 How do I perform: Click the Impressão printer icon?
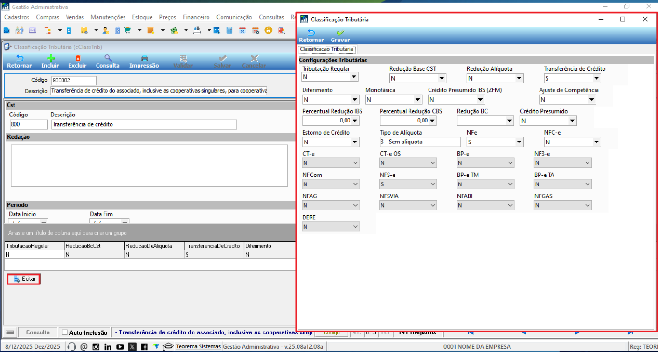(x=144, y=59)
